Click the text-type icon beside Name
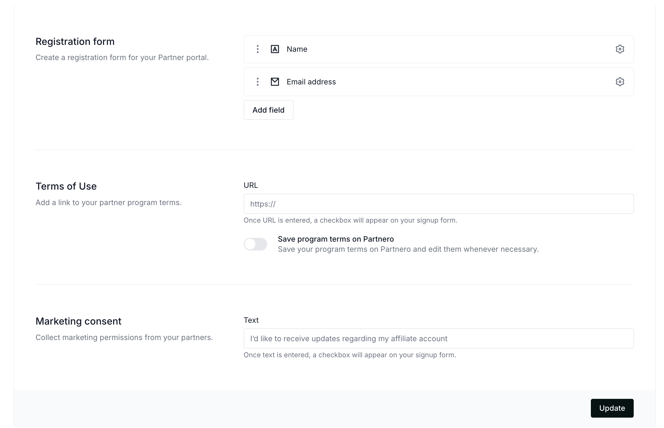The height and width of the screenshot is (428, 664). pos(275,49)
